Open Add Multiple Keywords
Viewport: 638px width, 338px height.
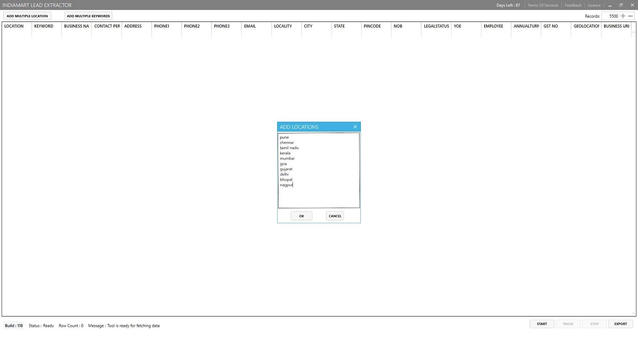click(88, 16)
